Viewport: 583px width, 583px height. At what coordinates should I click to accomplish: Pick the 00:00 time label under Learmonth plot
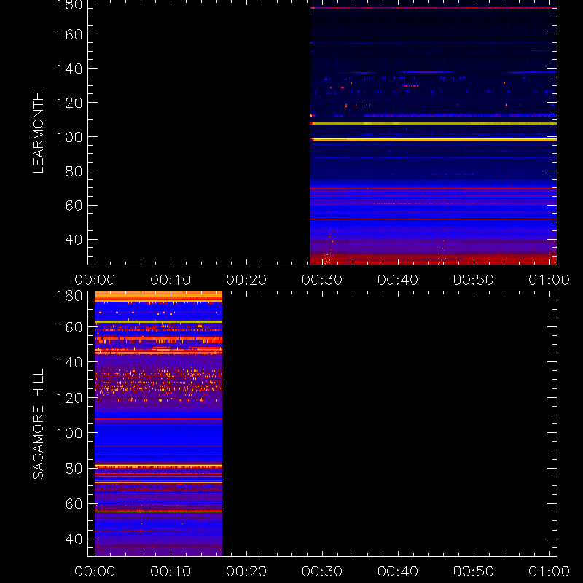(95, 280)
